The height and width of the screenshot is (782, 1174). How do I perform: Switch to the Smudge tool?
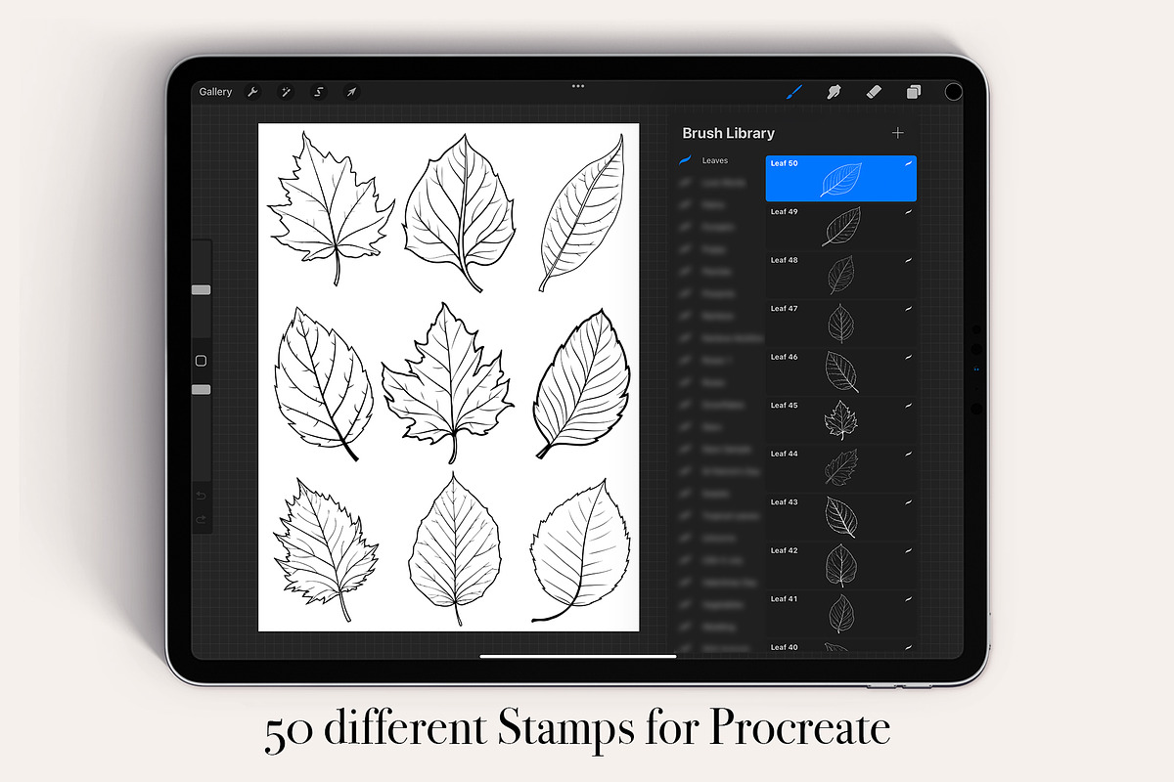[x=835, y=92]
